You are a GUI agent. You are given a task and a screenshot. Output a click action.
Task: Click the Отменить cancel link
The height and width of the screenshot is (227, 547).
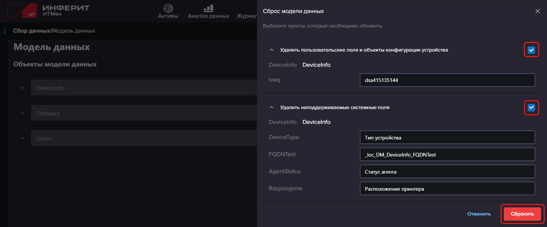pyautogui.click(x=479, y=214)
